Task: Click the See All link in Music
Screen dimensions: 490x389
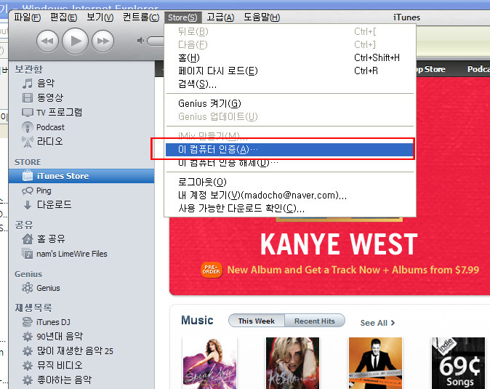Action: 377,323
